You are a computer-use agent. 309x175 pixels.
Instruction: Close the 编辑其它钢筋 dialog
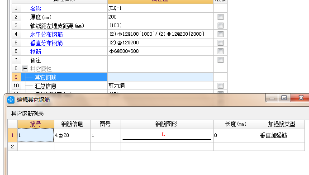coord(300,98)
